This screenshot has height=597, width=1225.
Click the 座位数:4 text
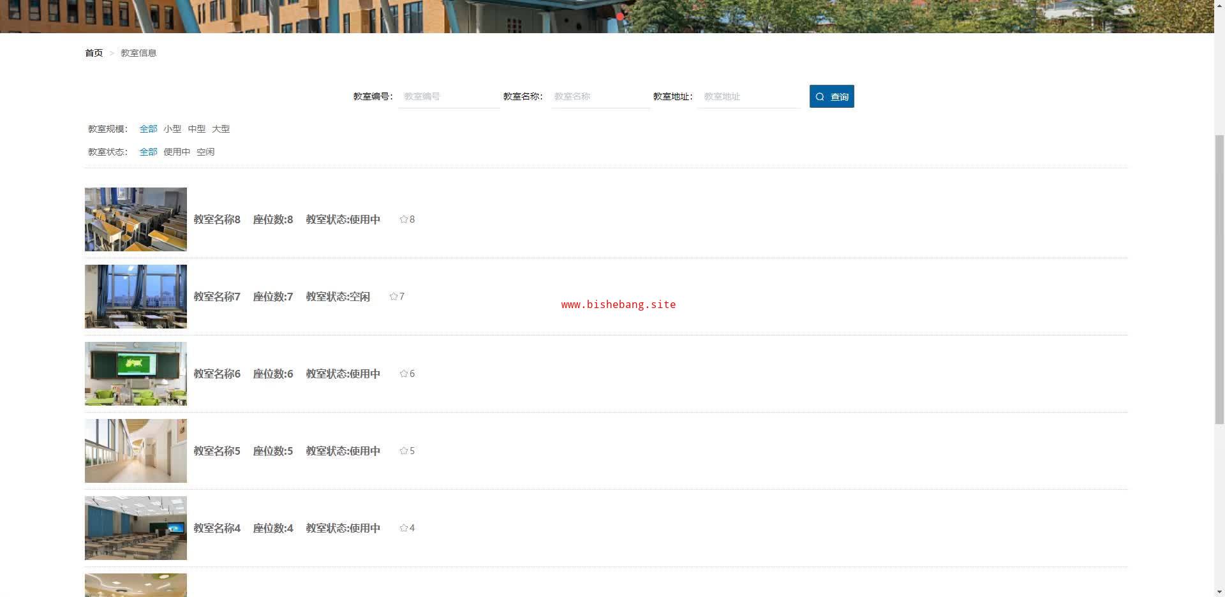(273, 528)
